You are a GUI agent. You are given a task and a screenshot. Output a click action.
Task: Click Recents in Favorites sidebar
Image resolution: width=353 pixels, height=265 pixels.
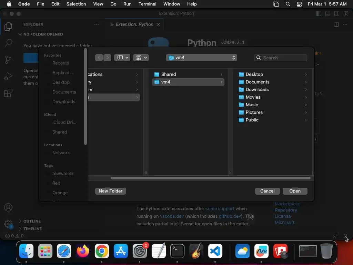tap(61, 63)
